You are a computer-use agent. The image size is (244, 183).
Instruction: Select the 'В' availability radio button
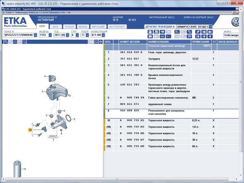coord(114,20)
